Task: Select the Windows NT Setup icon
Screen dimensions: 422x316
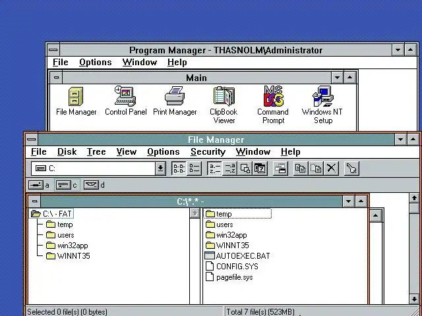Action: tap(322, 105)
